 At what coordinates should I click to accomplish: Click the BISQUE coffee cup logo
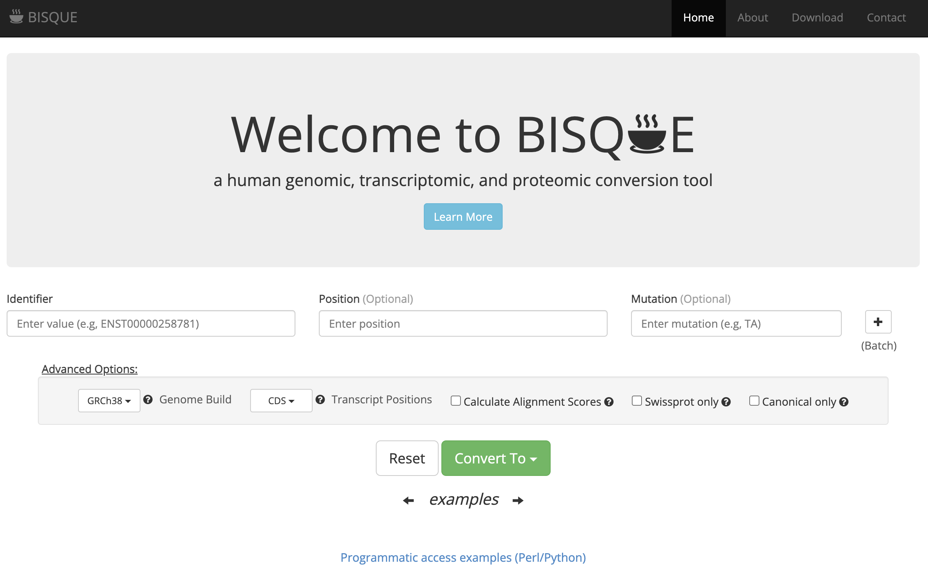click(16, 17)
